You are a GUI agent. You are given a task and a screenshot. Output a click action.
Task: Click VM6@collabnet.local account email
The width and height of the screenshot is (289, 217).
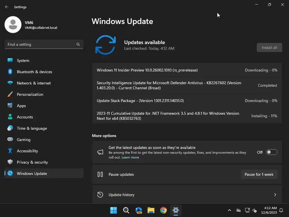(x=41, y=28)
